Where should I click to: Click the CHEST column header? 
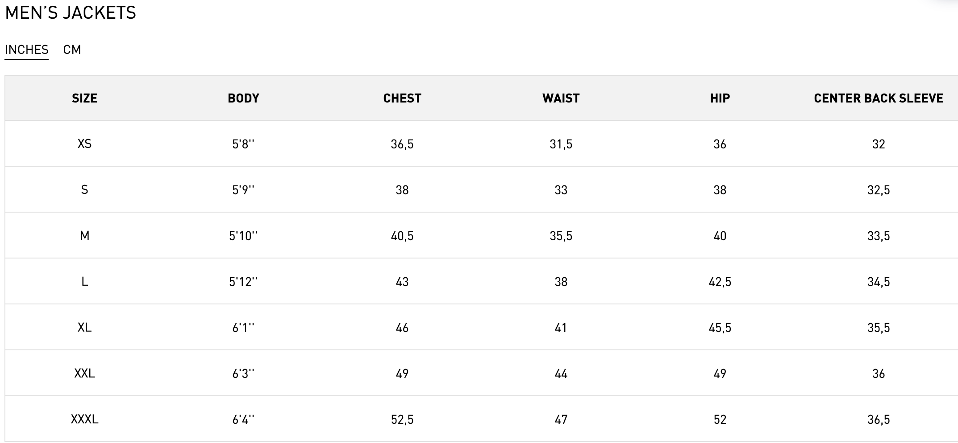(402, 98)
